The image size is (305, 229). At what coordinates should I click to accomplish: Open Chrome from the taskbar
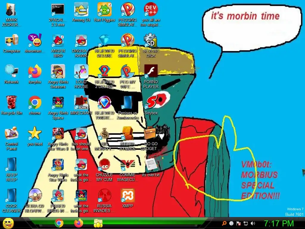pos(59,223)
